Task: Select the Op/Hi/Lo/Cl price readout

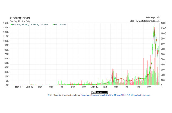Action: pyautogui.click(x=30, y=24)
